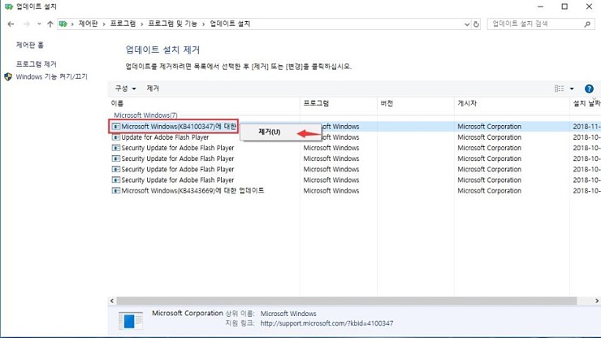The height and width of the screenshot is (338, 601).
Task: Click the Back navigation arrow
Action: [x=11, y=24]
